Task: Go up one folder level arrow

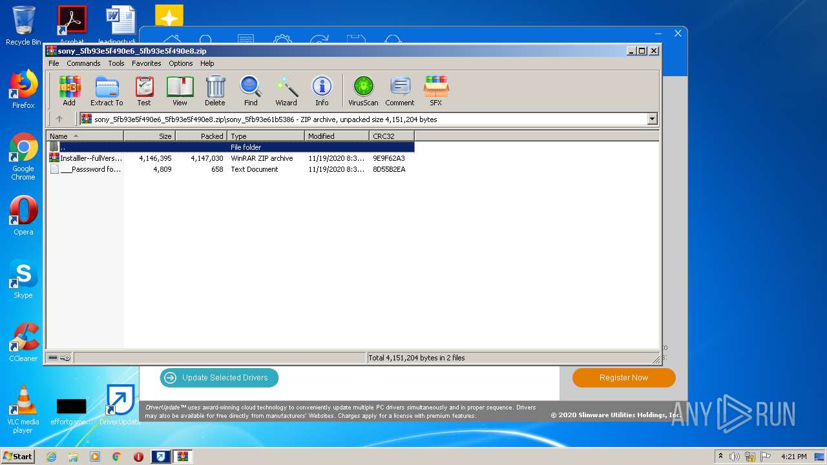Action: point(59,119)
